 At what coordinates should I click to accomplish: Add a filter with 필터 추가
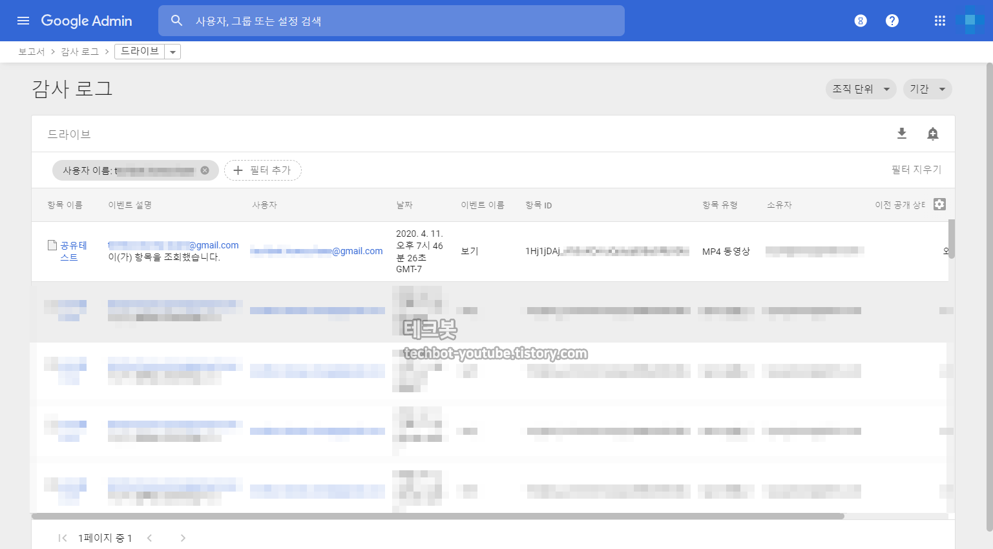tap(263, 170)
